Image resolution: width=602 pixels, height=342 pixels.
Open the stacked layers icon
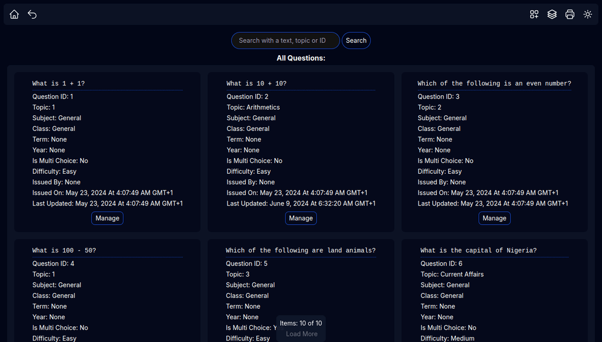pyautogui.click(x=552, y=14)
